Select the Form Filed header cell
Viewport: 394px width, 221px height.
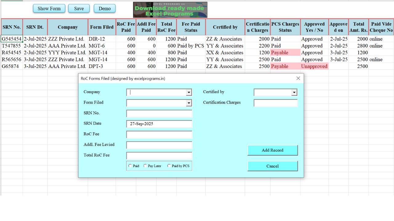point(102,27)
